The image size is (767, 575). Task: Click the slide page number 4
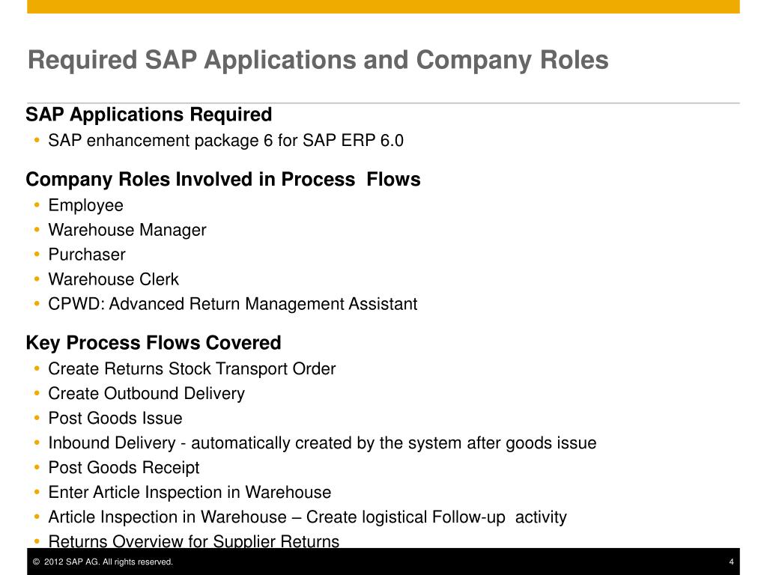click(731, 562)
